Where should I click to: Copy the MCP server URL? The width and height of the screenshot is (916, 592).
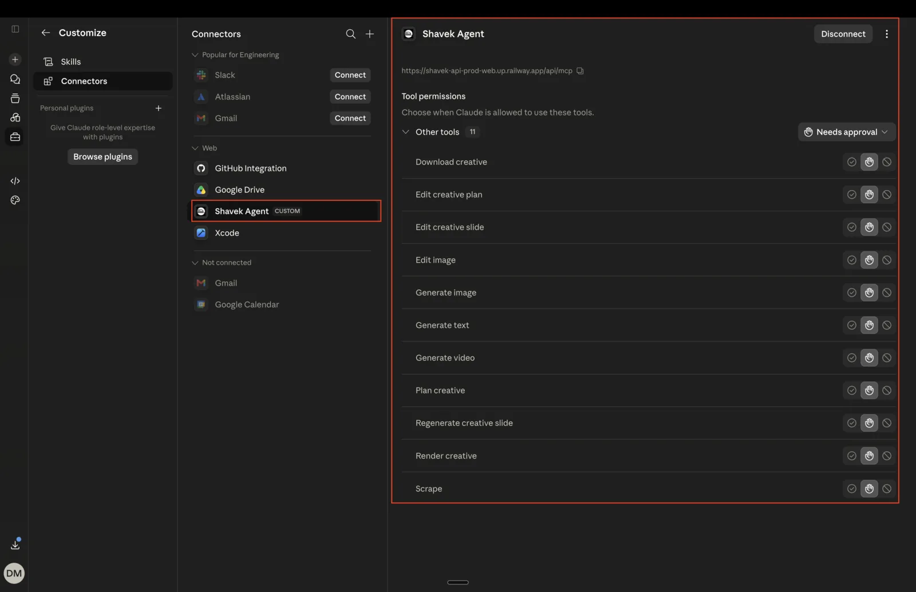(x=580, y=71)
